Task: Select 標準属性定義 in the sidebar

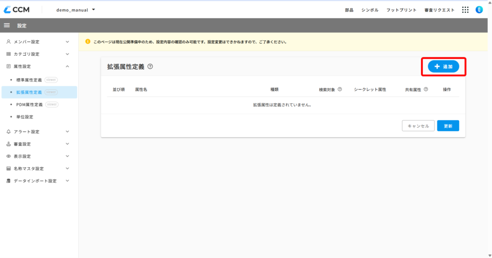Action: point(39,80)
